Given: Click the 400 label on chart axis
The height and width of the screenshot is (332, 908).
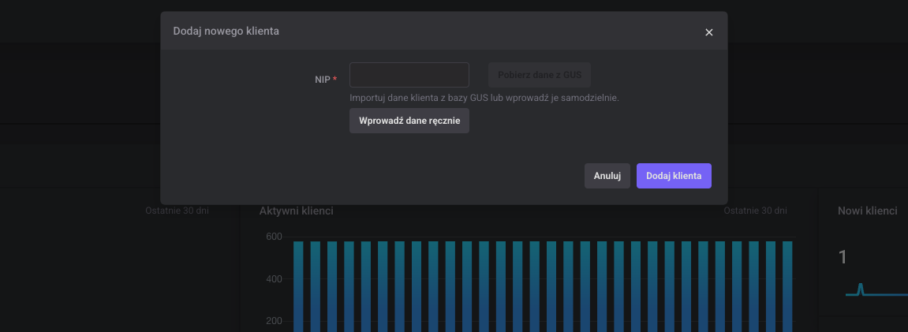Looking at the screenshot, I should [273, 279].
